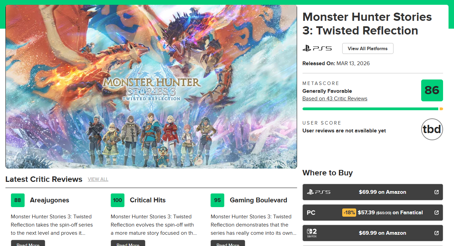Image resolution: width=454 pixels, height=246 pixels.
Task: Click the tbd user score circle
Action: [432, 129]
